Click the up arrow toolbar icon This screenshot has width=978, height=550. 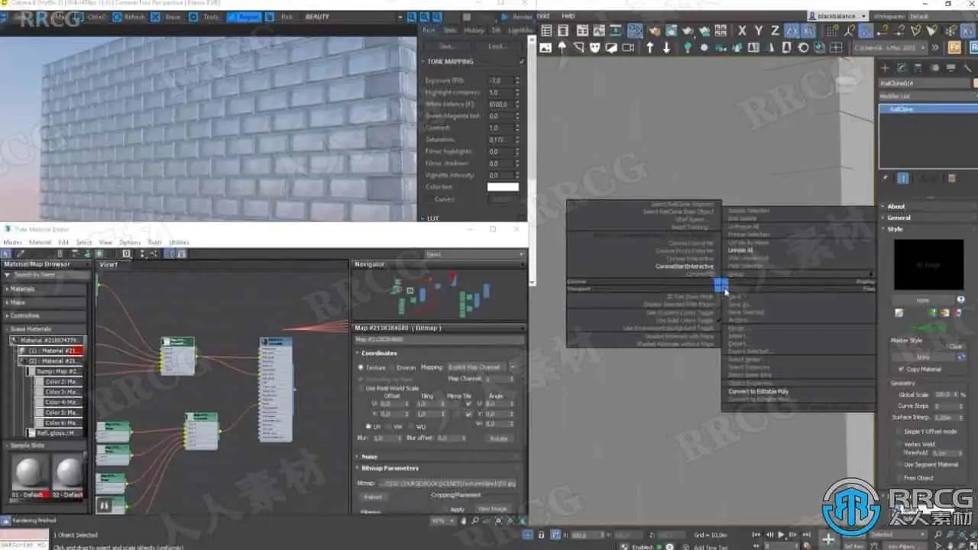tap(650, 47)
